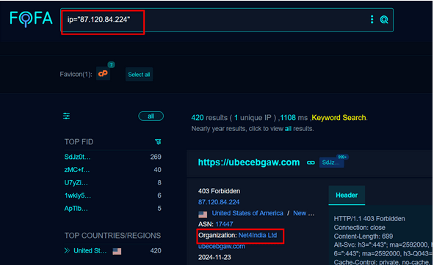Click the United St... country filter

pos(90,250)
